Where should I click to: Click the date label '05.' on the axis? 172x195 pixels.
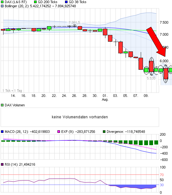(x=126, y=96)
